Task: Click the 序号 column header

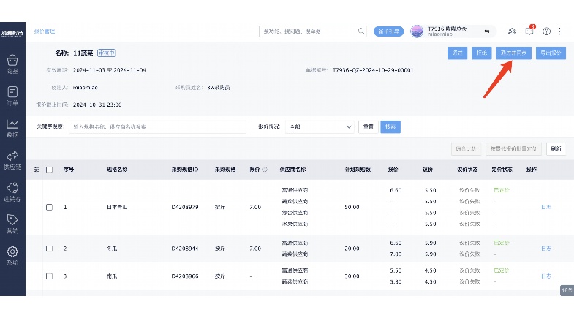Action: coord(69,170)
